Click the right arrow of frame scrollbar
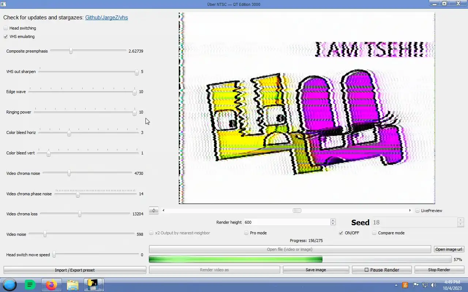Viewport: 468px width, 292px height. tap(410, 211)
